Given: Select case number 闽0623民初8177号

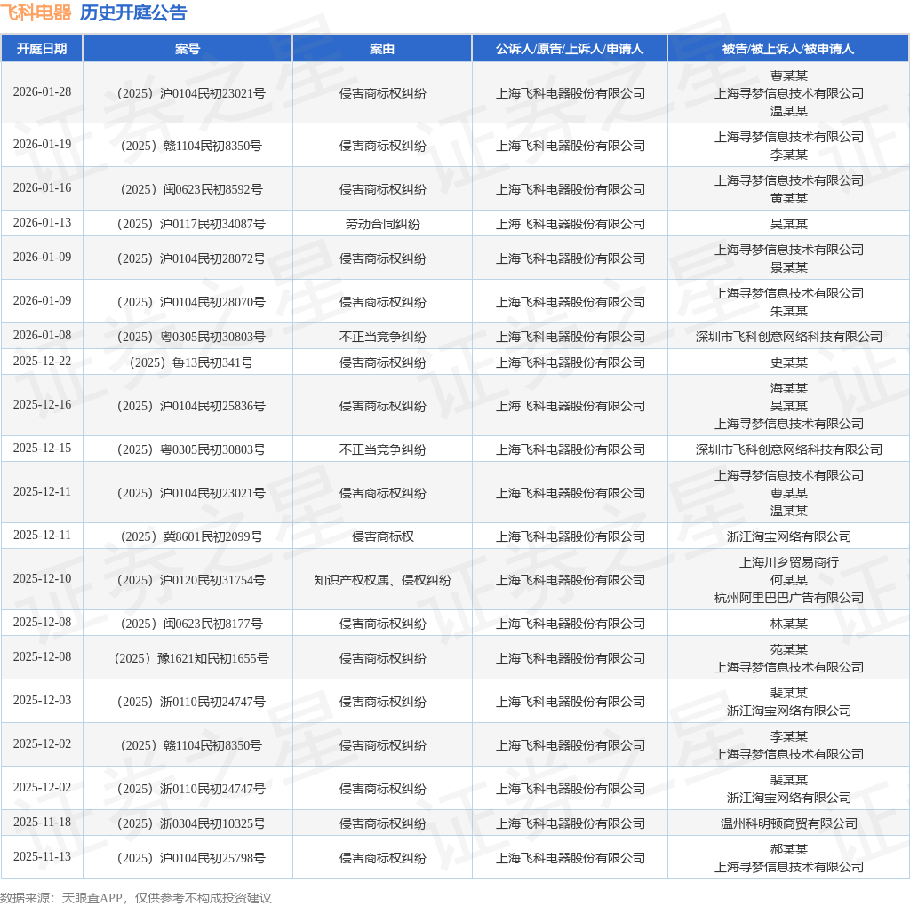Looking at the screenshot, I should click(192, 624).
